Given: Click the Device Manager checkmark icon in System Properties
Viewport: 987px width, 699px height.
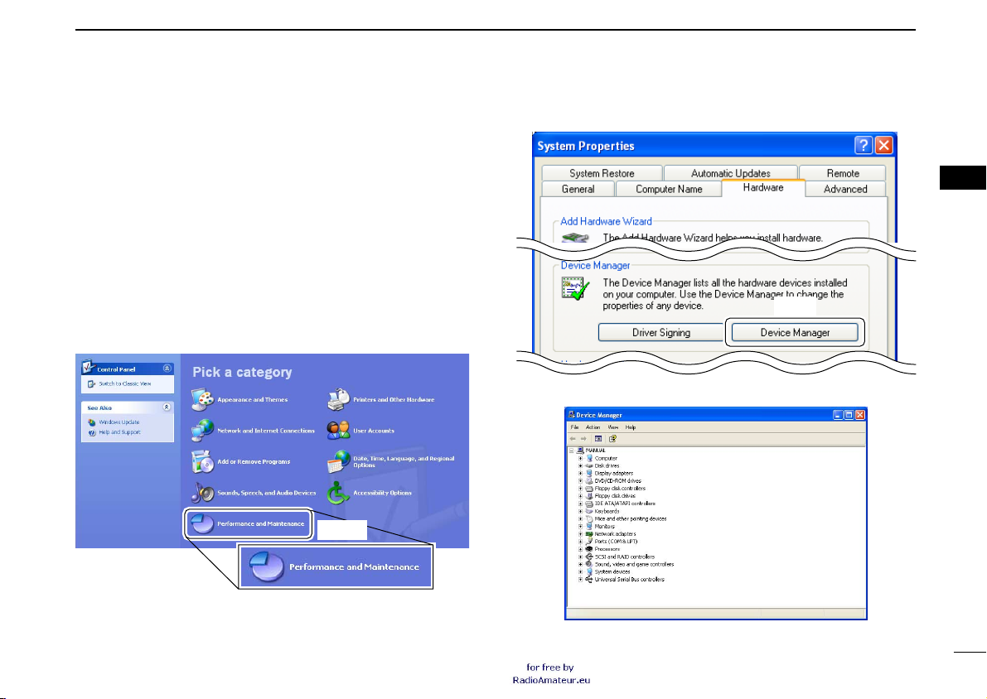Looking at the screenshot, I should click(575, 289).
